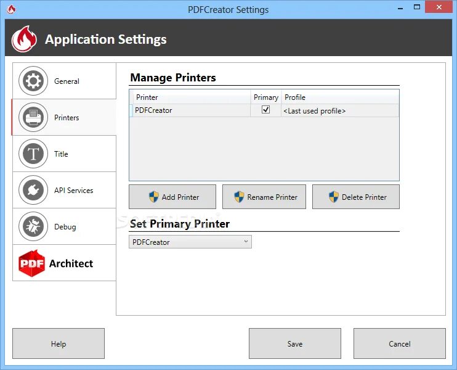Click the Profile column header
This screenshot has height=370, width=457.
340,97
